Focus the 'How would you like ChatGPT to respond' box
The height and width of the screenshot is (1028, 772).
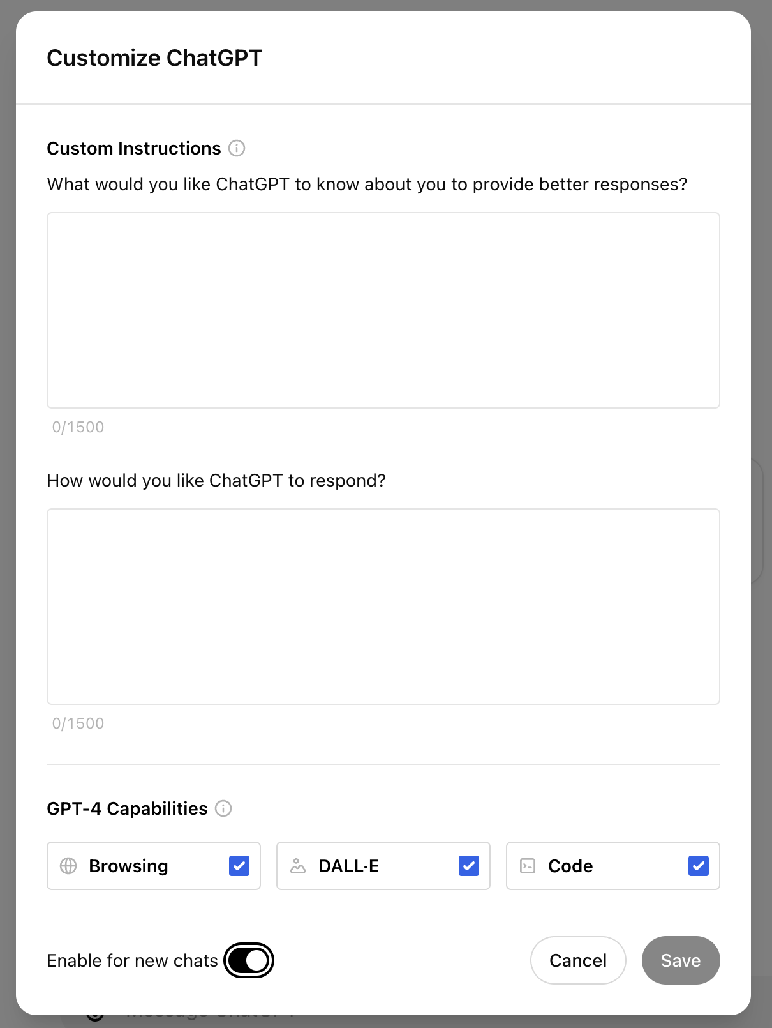(383, 607)
